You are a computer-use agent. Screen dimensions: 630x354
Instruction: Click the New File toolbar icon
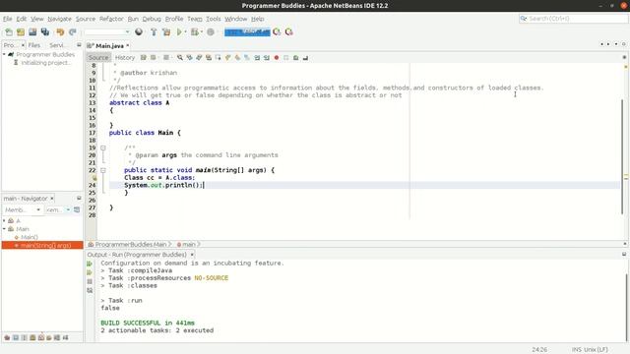click(9, 32)
